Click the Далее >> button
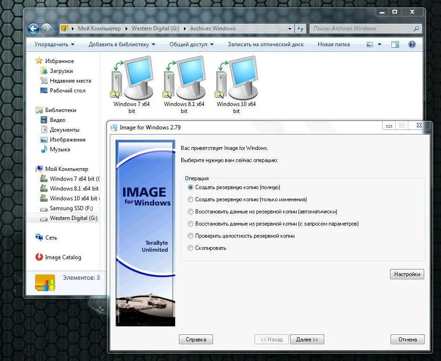This screenshot has height=361, width=441. click(x=307, y=340)
